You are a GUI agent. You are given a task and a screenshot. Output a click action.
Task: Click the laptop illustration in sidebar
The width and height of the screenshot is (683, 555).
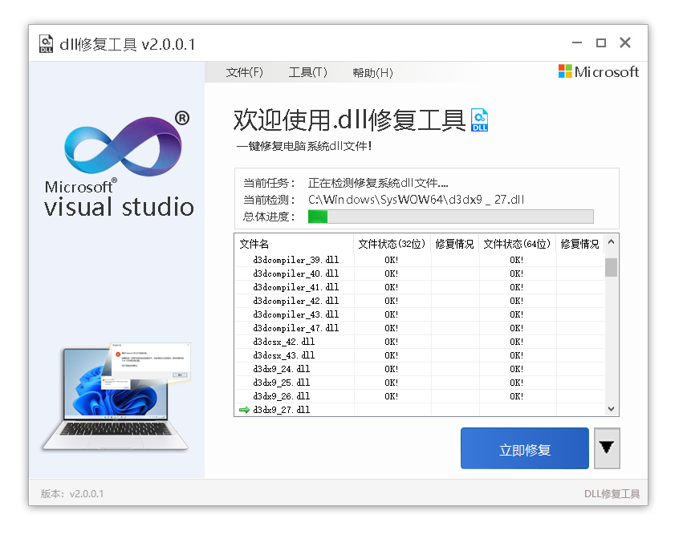tap(116, 397)
